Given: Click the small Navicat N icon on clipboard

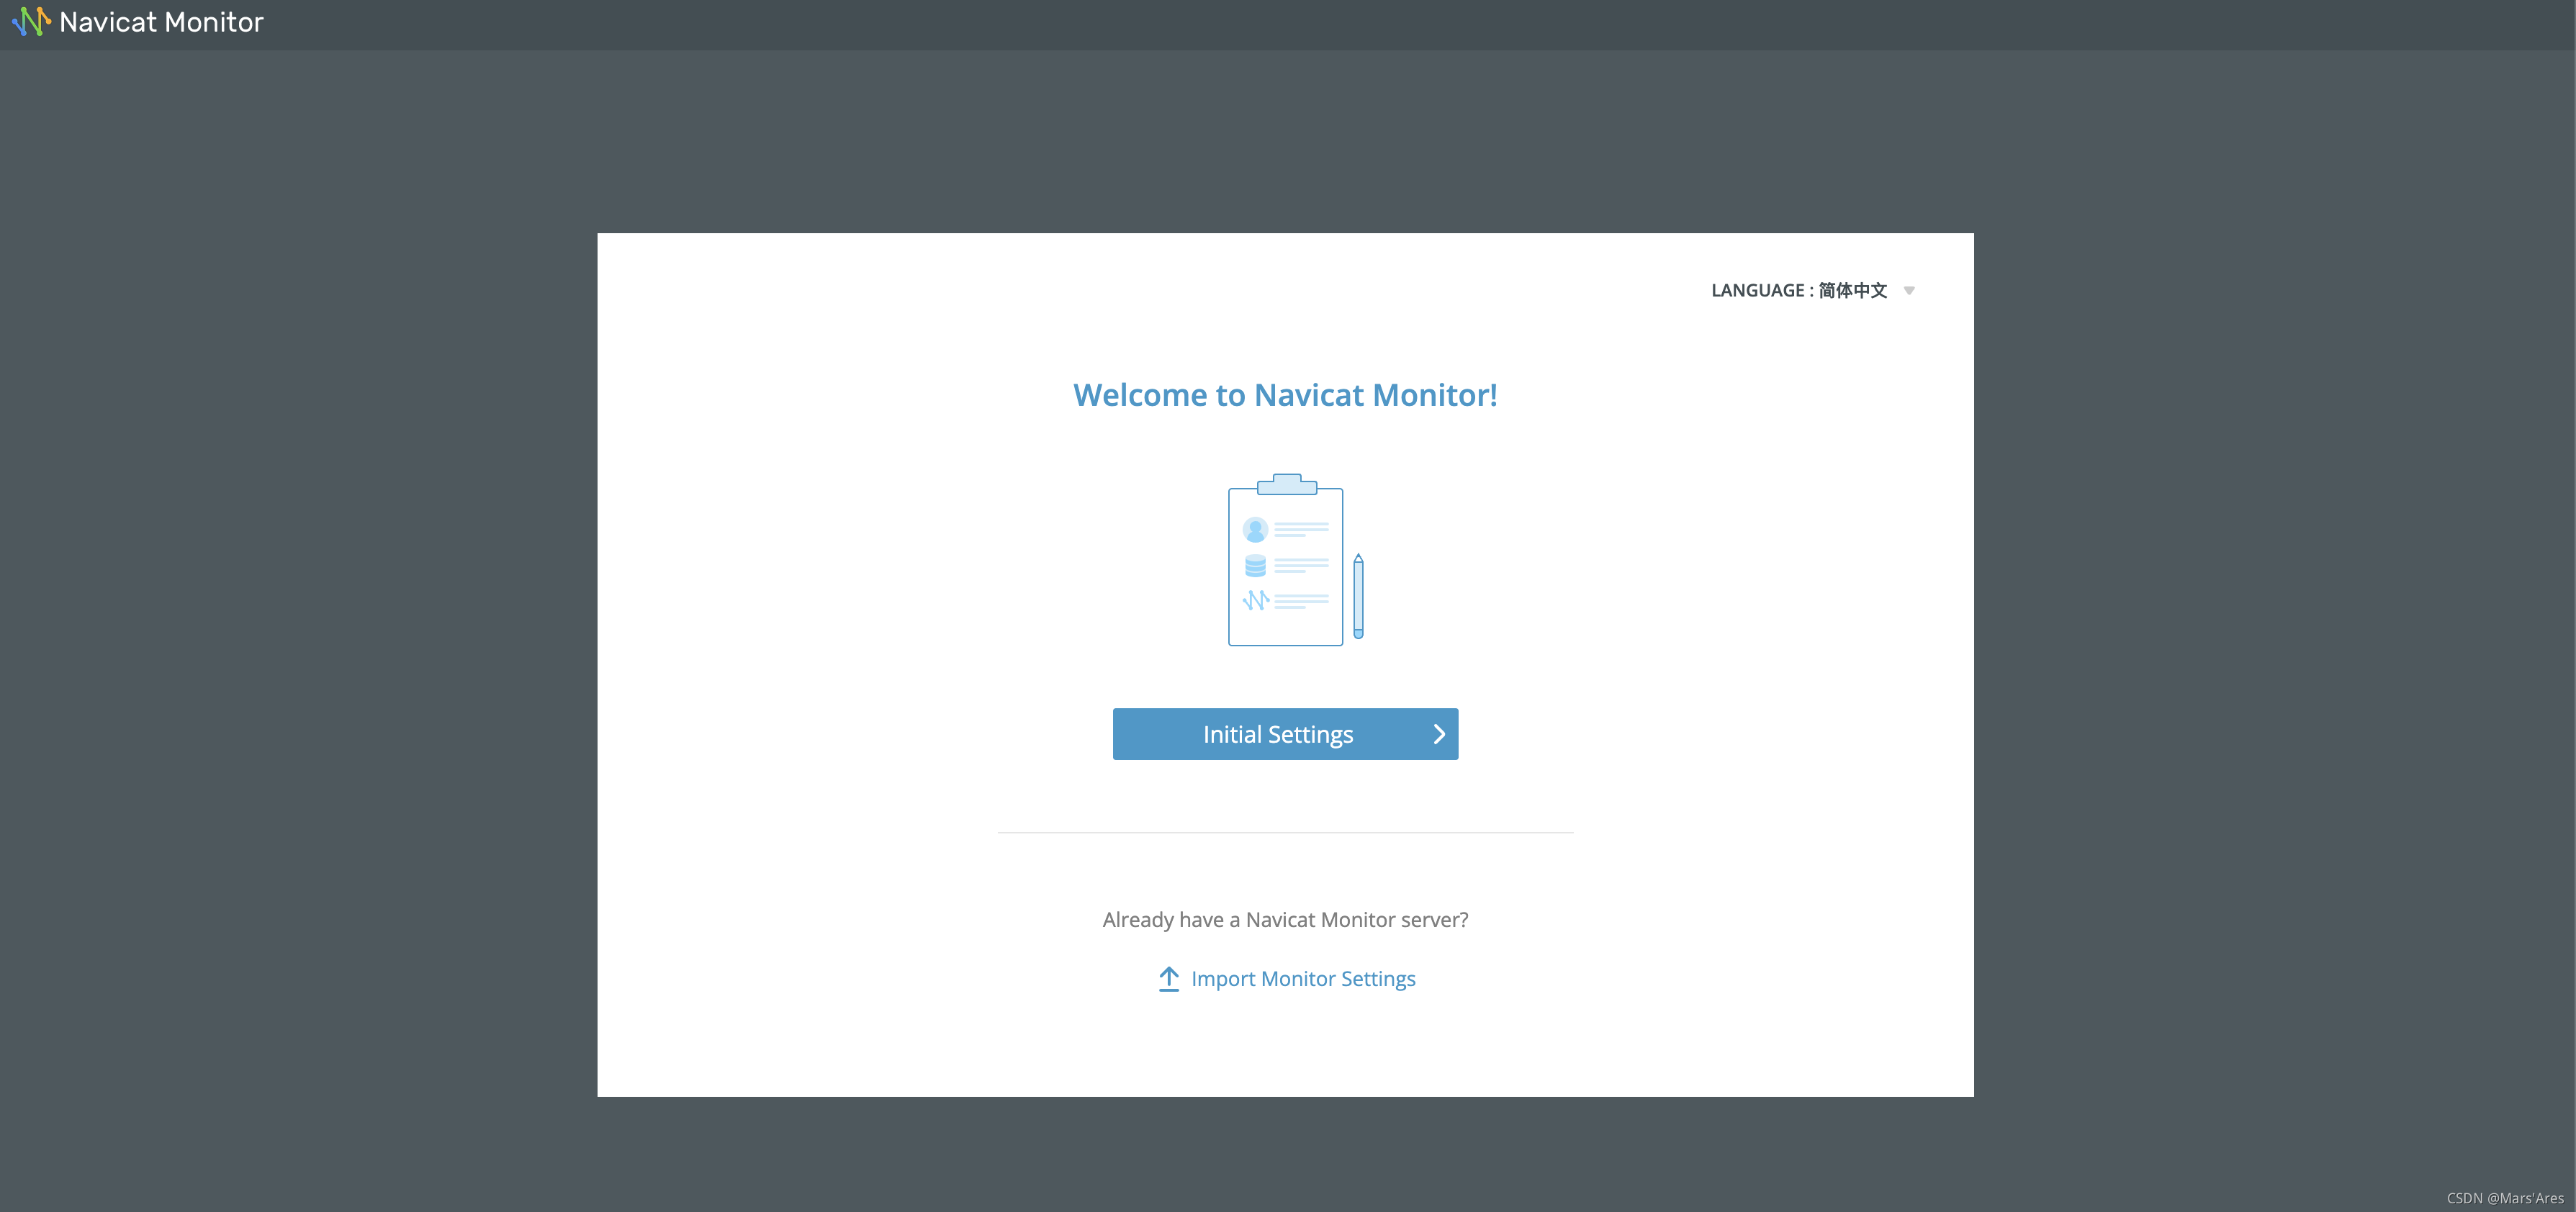Looking at the screenshot, I should 1255,600.
